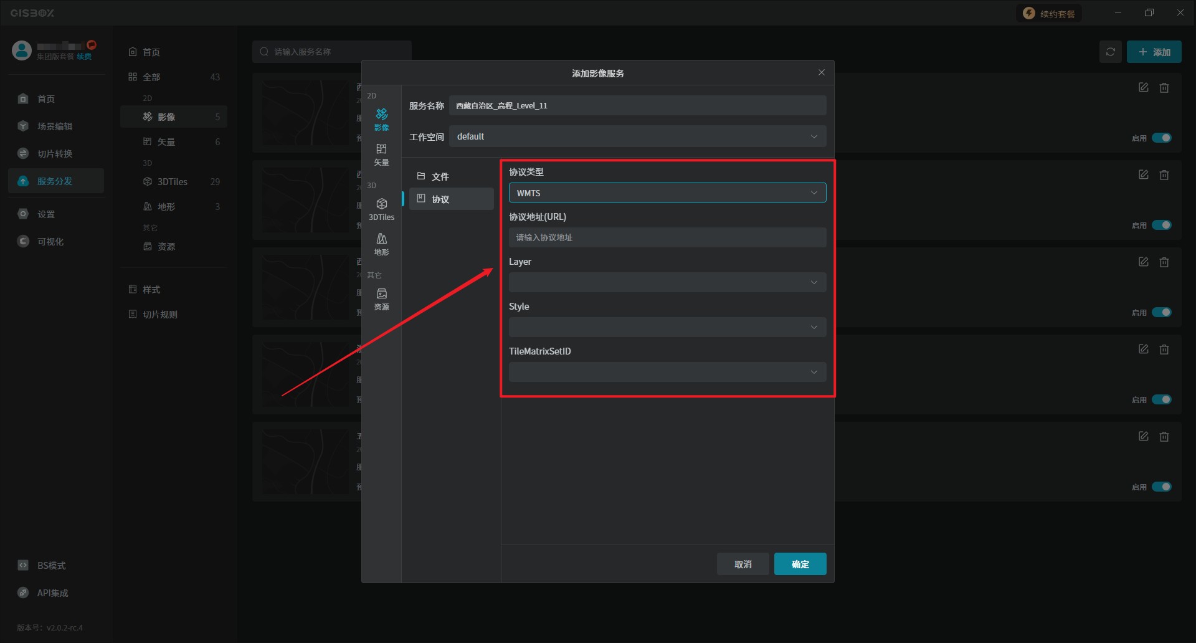Pick the 地形 terrain icon in dialog
Viewport: 1196px width, 643px height.
[381, 243]
